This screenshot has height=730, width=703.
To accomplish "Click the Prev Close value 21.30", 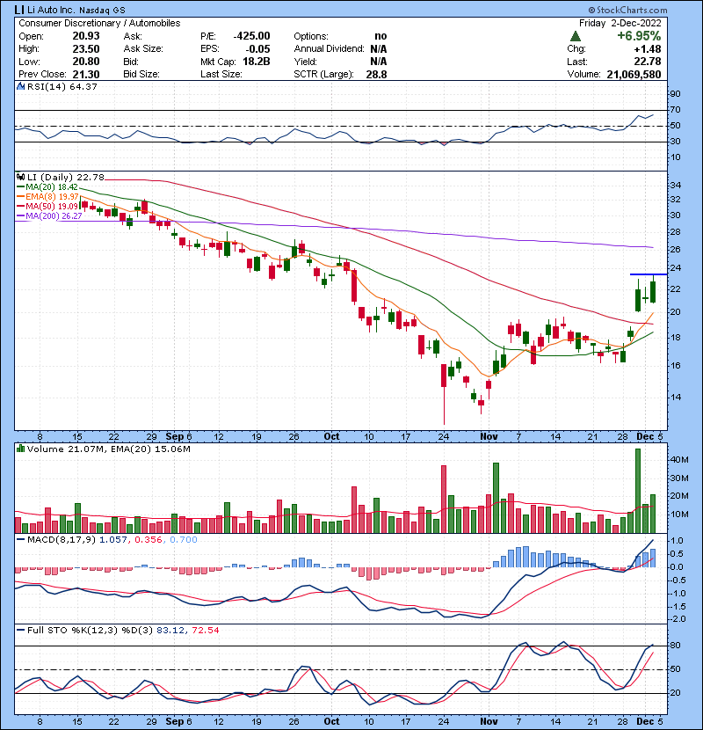I will pyautogui.click(x=86, y=74).
